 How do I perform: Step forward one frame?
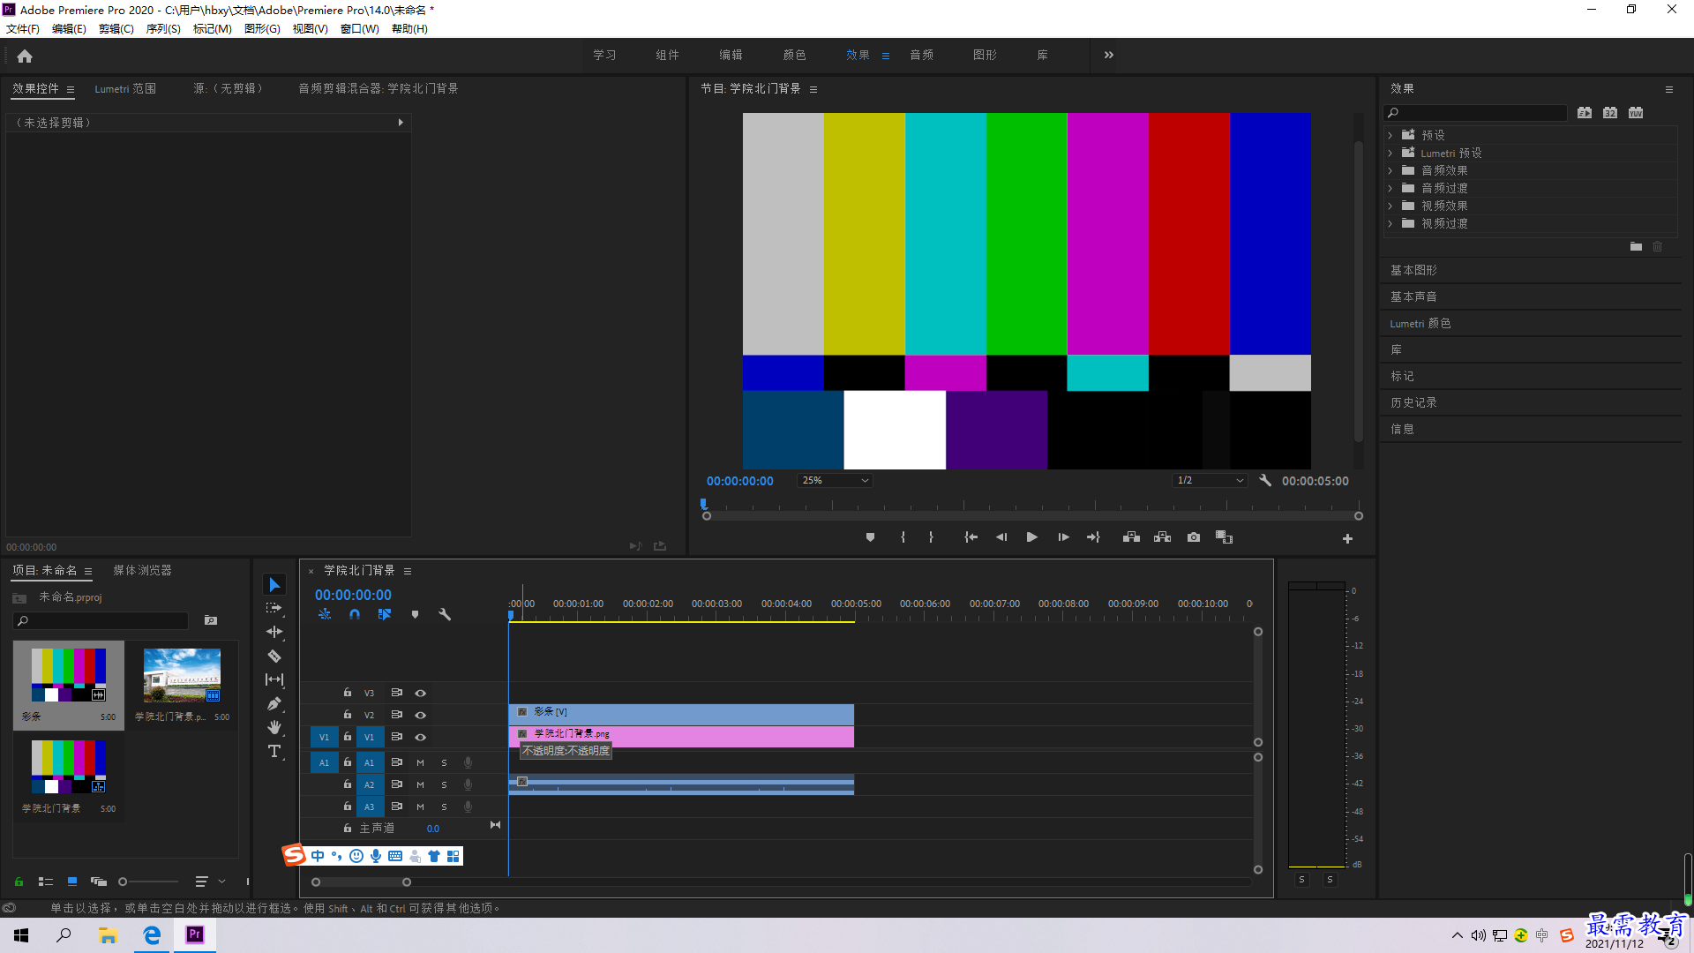tap(1063, 537)
